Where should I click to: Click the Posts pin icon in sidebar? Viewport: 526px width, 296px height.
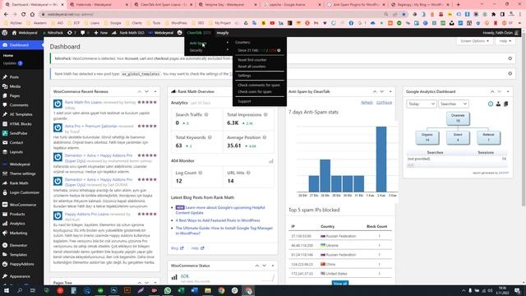click(5, 76)
